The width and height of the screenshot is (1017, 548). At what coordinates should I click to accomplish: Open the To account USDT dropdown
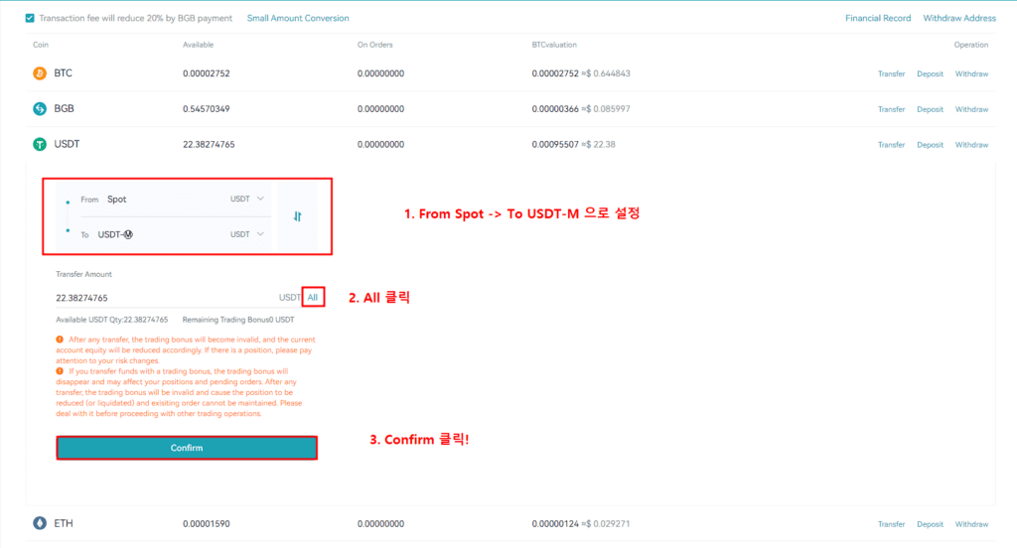pyautogui.click(x=247, y=234)
